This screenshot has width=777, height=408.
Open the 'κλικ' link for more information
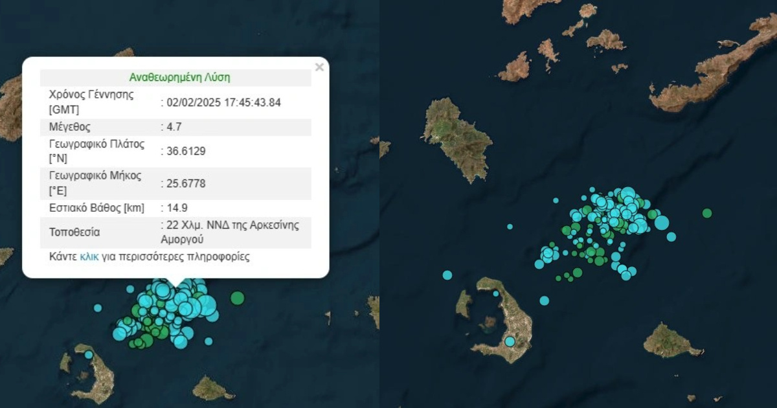pos(89,257)
